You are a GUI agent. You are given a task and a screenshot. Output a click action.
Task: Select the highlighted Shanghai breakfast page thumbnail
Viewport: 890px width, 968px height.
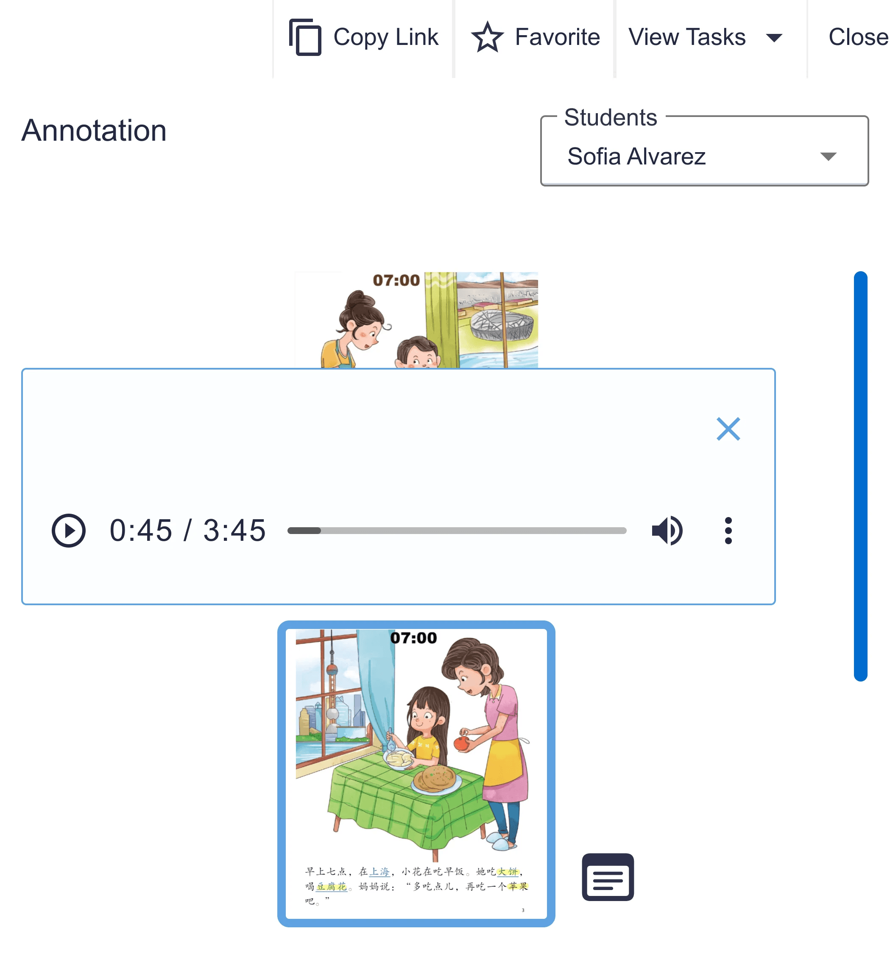tap(416, 773)
